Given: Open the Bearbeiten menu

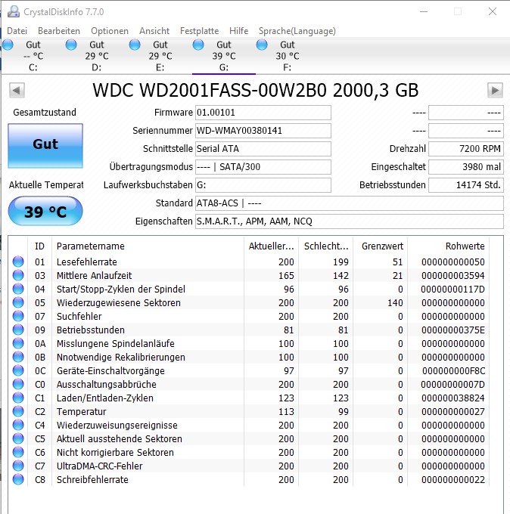Looking at the screenshot, I should coord(59,31).
